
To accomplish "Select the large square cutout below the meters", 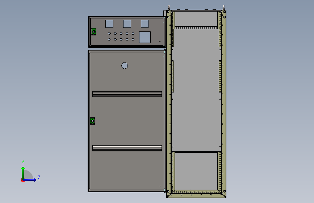I will pyautogui.click(x=145, y=37).
